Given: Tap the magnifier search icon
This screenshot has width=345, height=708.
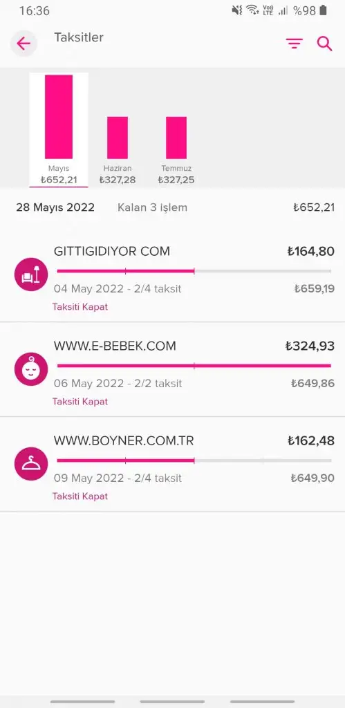Looking at the screenshot, I should pos(324,44).
